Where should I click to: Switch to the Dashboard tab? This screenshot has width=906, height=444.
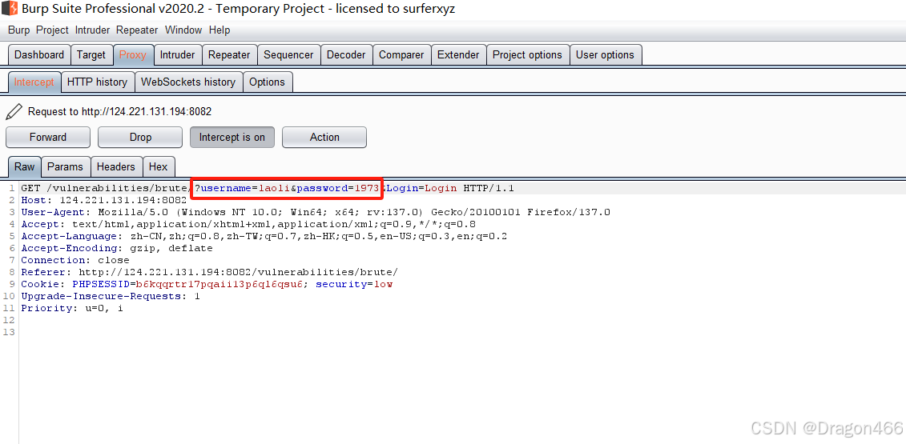pos(39,55)
